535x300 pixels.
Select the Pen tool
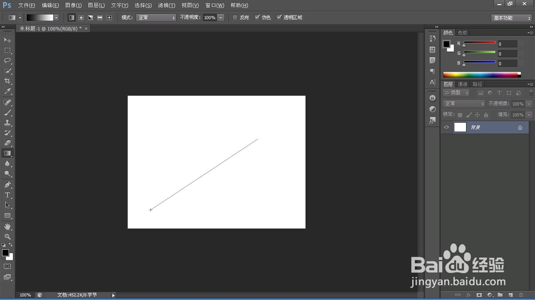click(x=7, y=185)
